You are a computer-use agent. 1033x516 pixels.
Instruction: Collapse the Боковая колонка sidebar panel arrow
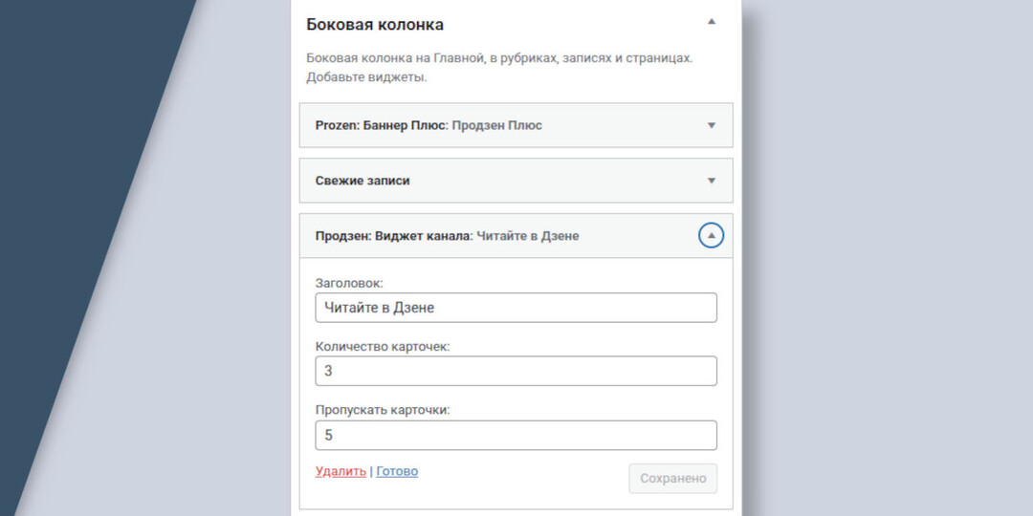tap(711, 22)
